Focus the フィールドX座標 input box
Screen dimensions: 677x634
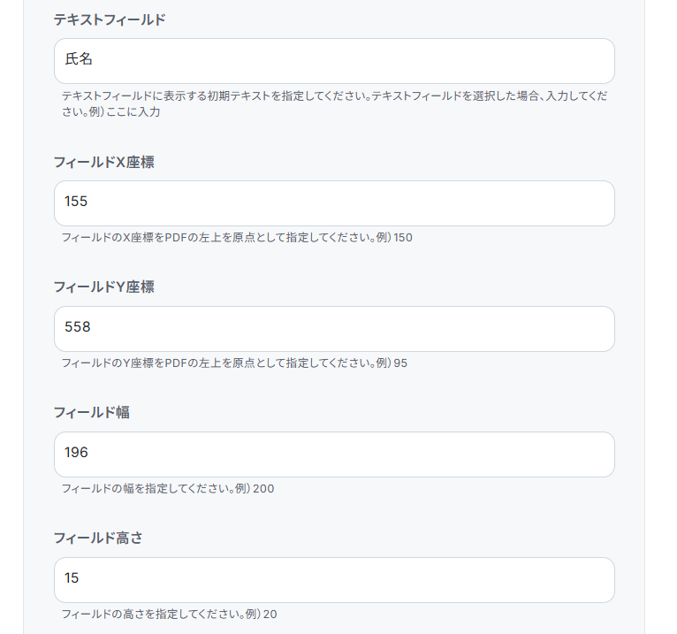(334, 203)
